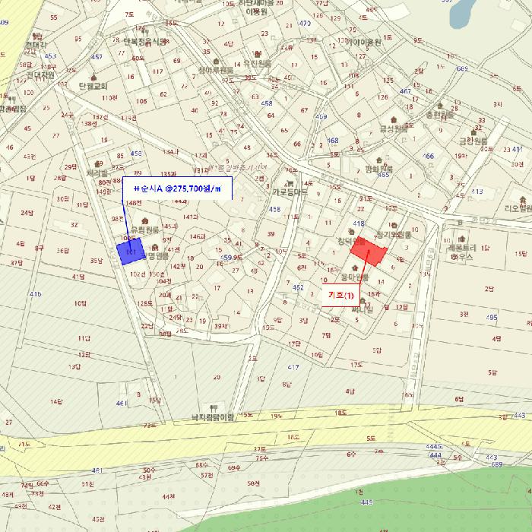The width and height of the screenshot is (532, 532).
Task: Click parcel label 14답
Action: click(x=56, y=402)
